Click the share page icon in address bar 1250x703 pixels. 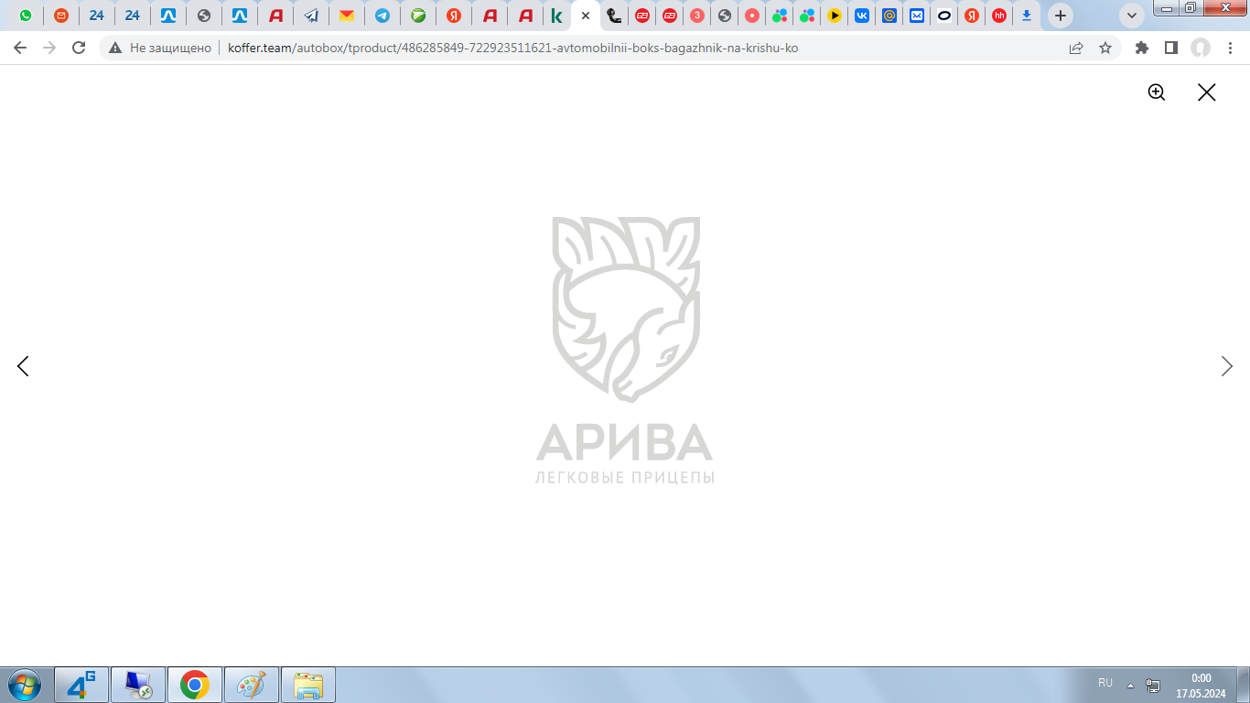[1076, 48]
